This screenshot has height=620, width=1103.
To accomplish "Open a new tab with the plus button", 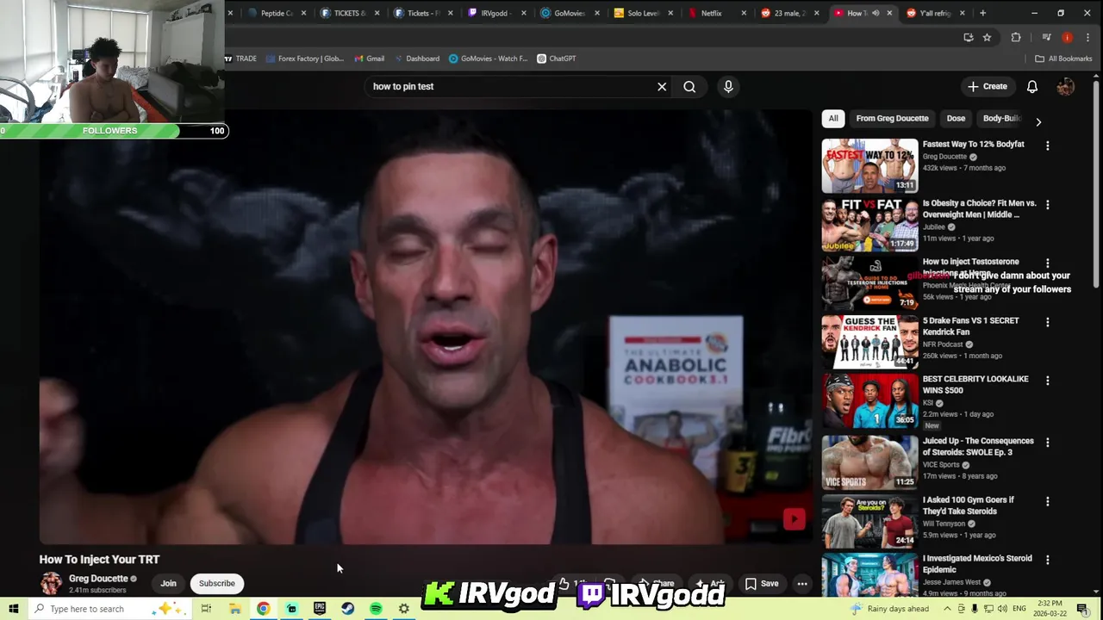I will [x=982, y=13].
